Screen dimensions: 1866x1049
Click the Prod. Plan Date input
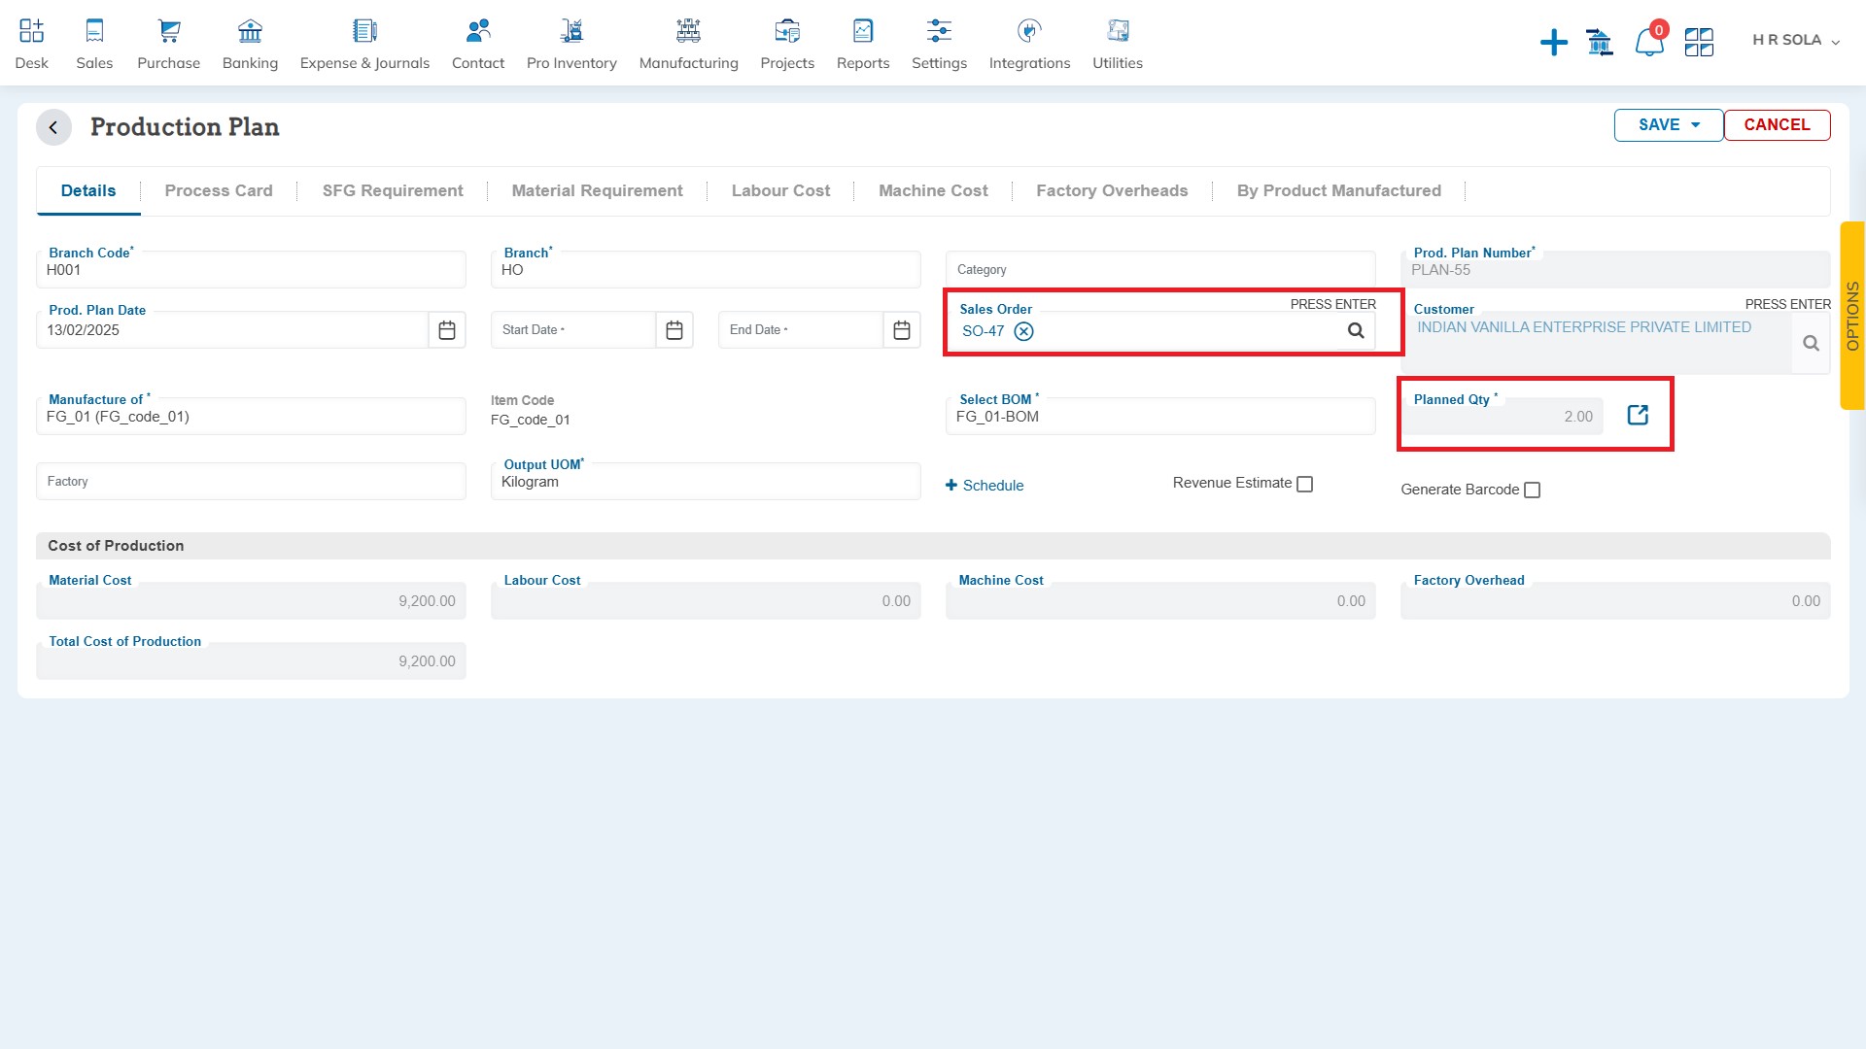pyautogui.click(x=232, y=330)
